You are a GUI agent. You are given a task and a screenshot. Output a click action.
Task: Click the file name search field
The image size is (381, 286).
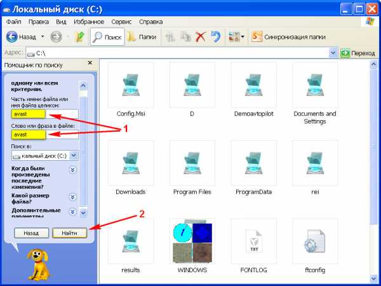pos(44,114)
